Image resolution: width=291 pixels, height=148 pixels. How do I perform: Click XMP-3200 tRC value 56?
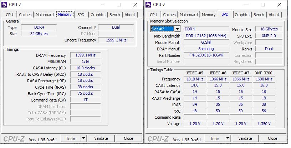pos(264,111)
